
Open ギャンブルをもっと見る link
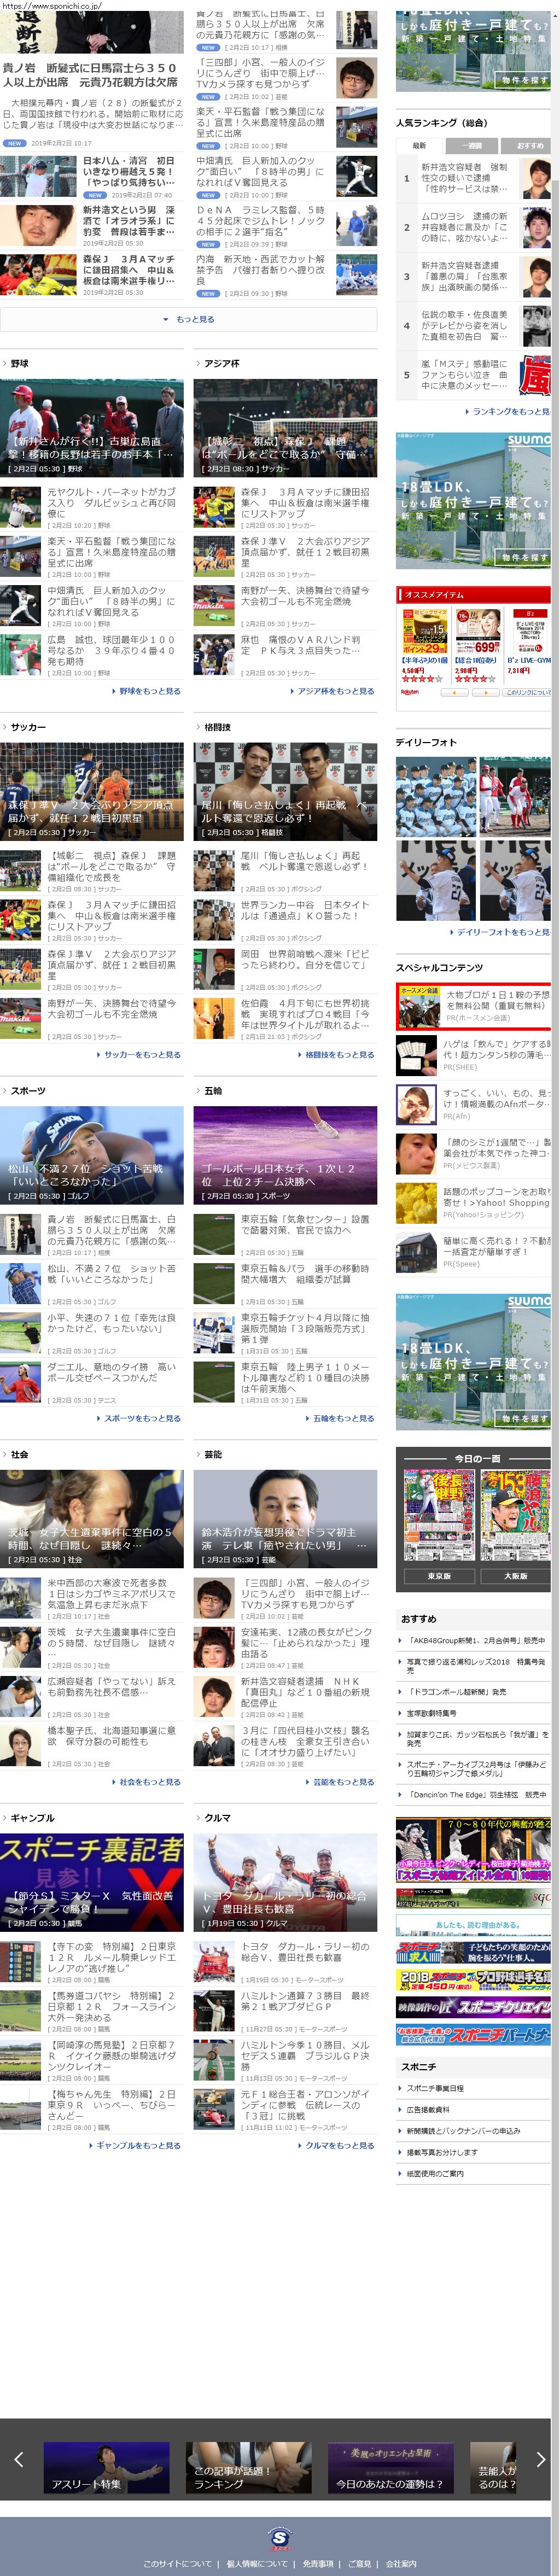(135, 2145)
